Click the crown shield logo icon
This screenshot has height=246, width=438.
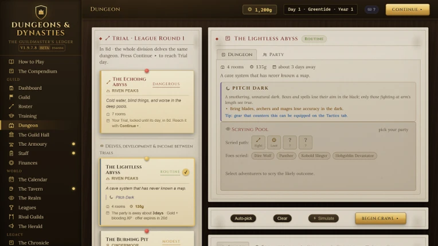click(x=41, y=12)
